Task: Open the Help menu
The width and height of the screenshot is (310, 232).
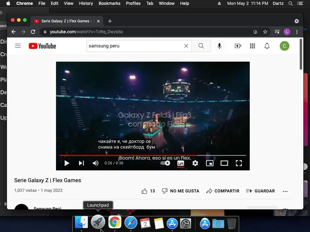Action: click(x=184, y=3)
